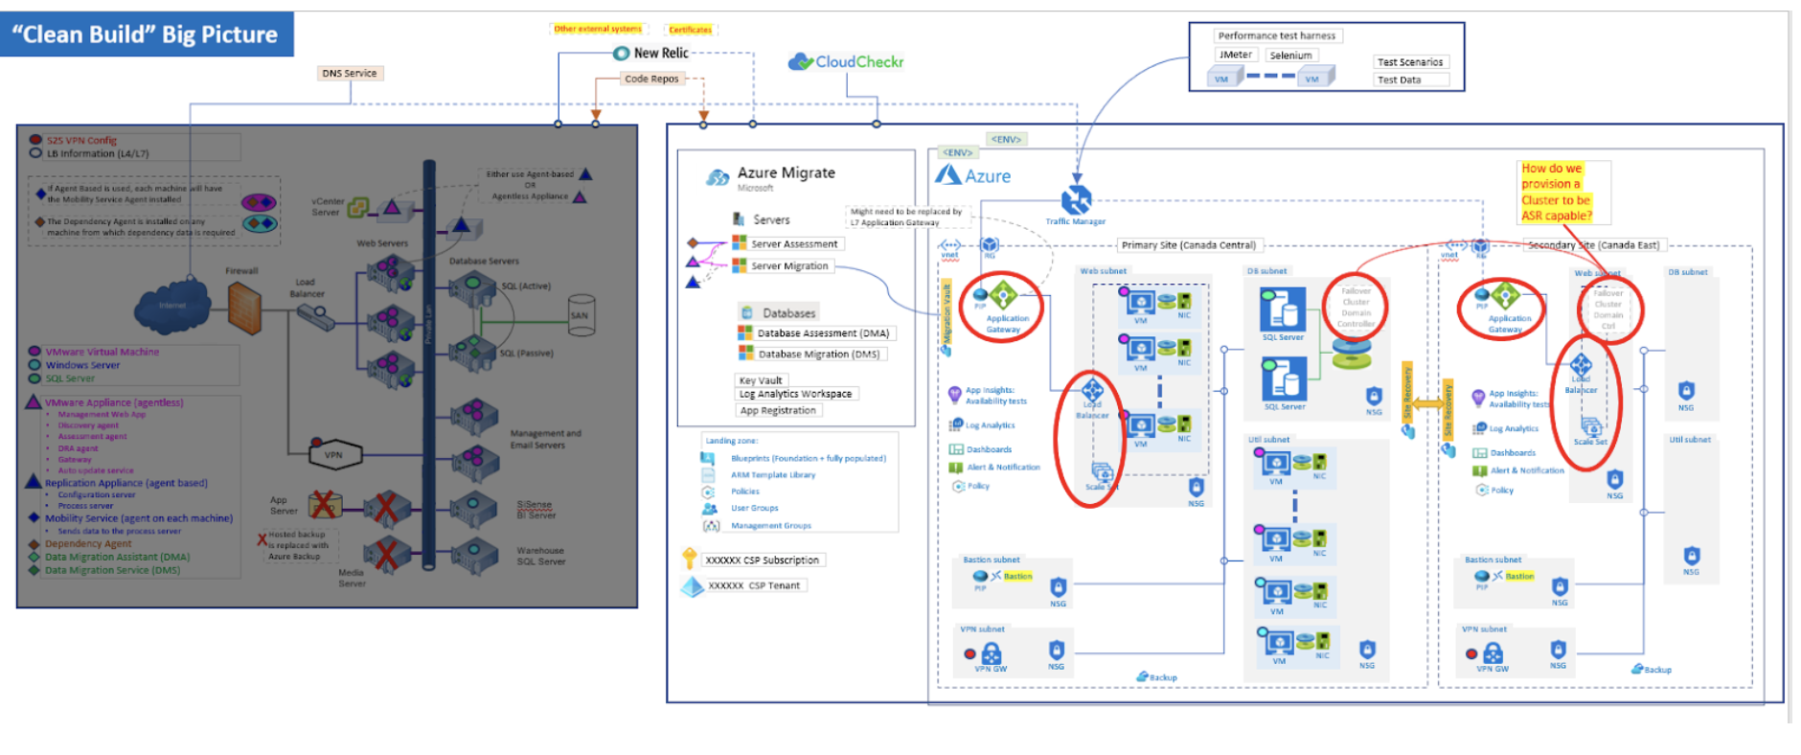Click the Certificates label

coord(690,30)
